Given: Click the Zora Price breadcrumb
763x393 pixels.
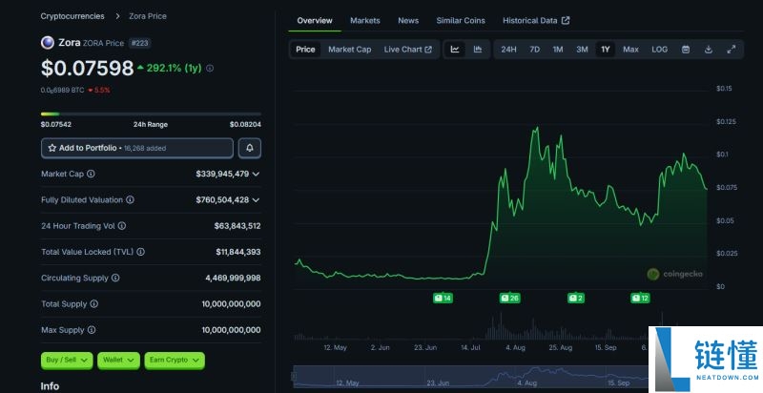Looking at the screenshot, I should pyautogui.click(x=148, y=16).
